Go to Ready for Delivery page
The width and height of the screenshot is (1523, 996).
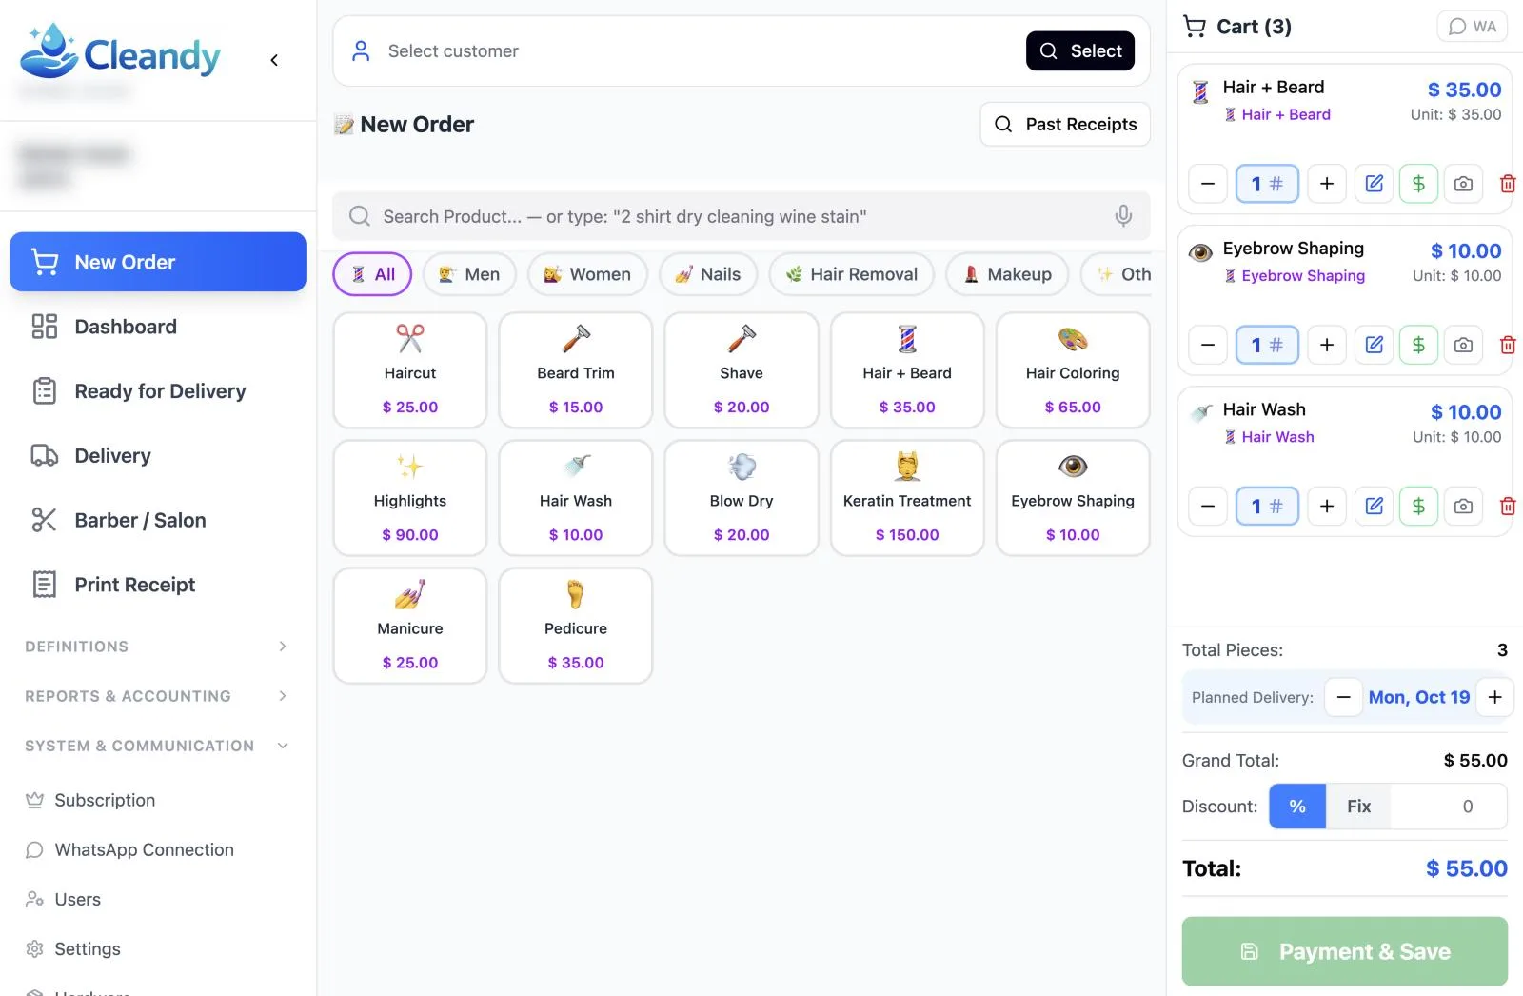[158, 391]
